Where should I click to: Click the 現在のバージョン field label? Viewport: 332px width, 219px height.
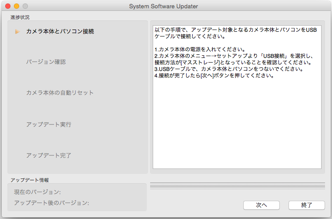pos(37,192)
